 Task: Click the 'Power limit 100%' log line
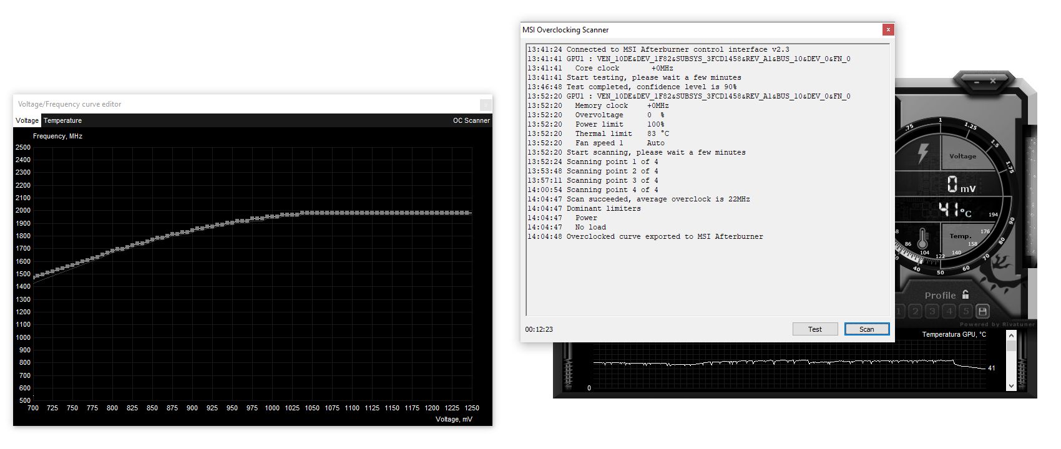(x=595, y=124)
